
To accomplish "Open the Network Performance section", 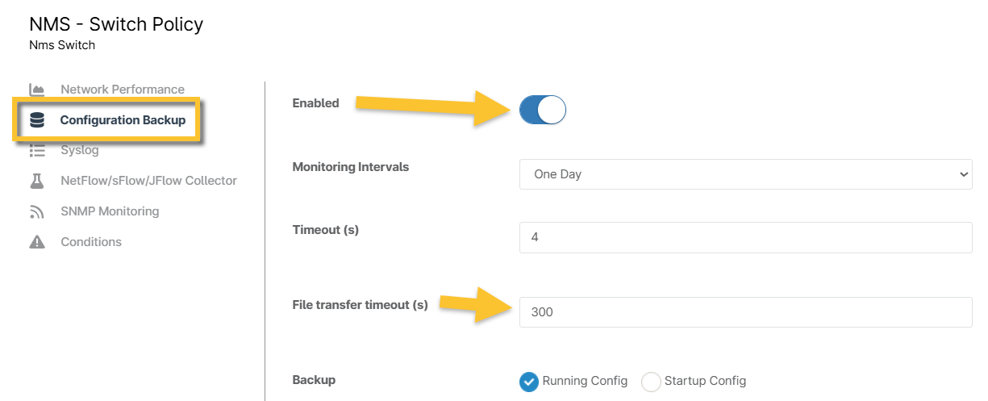I will pyautogui.click(x=123, y=90).
